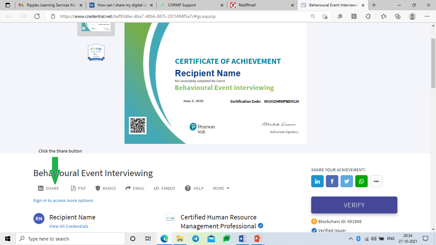Download the certificate as PDF

pos(78,188)
